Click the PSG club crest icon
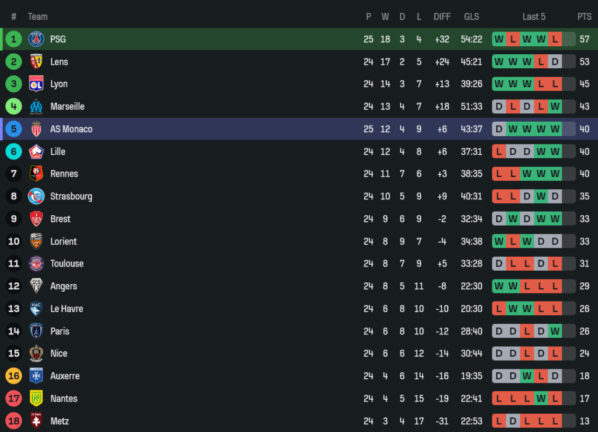 (x=36, y=39)
